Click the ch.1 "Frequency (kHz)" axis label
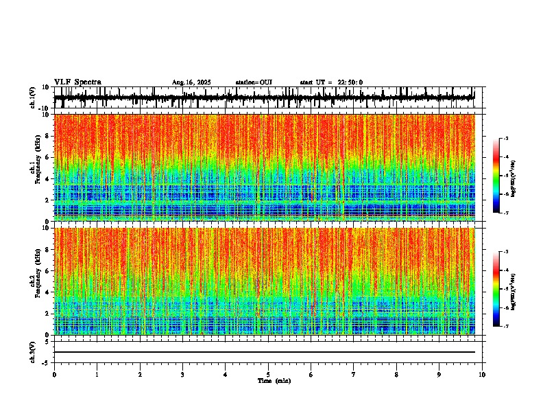 [x=38, y=160]
